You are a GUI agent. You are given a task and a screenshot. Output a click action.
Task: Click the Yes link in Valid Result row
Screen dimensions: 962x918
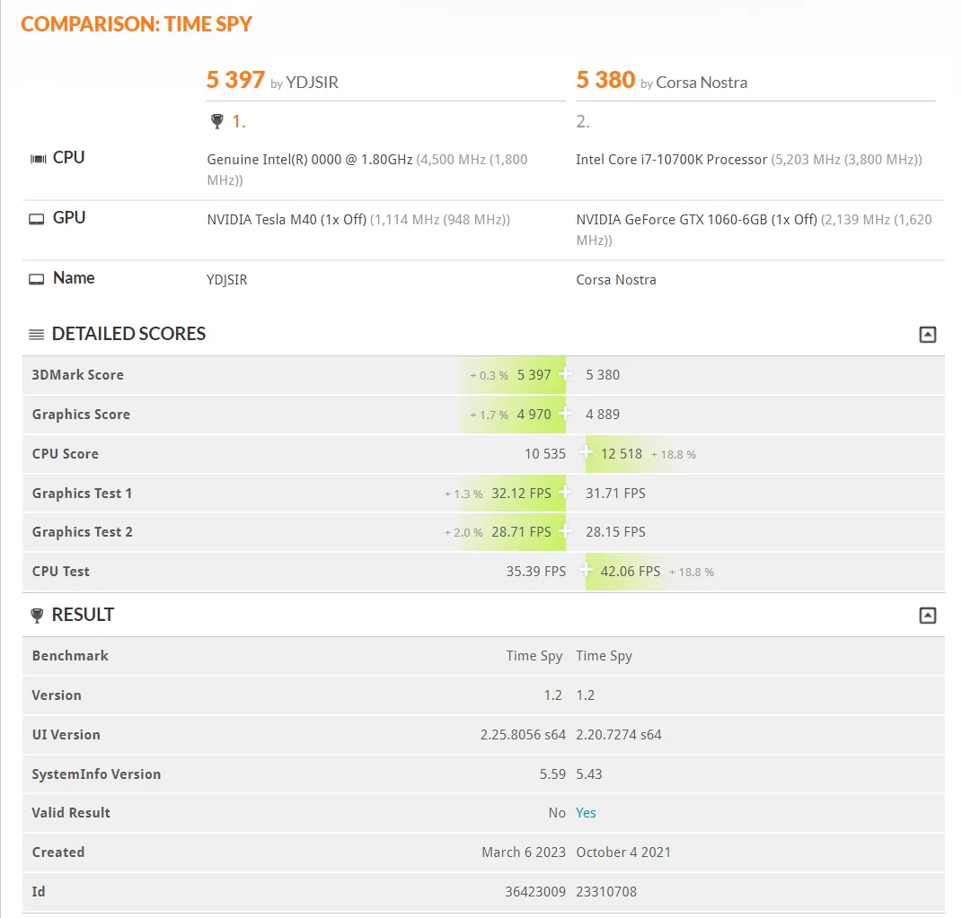tap(586, 813)
